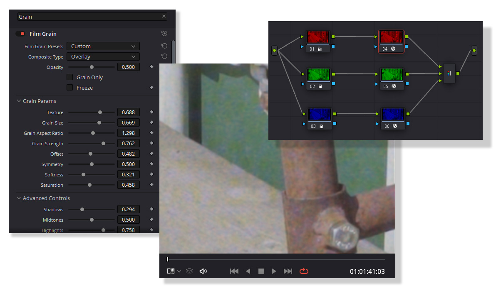
Task: Move the Midtones slider handle
Action: [92, 220]
